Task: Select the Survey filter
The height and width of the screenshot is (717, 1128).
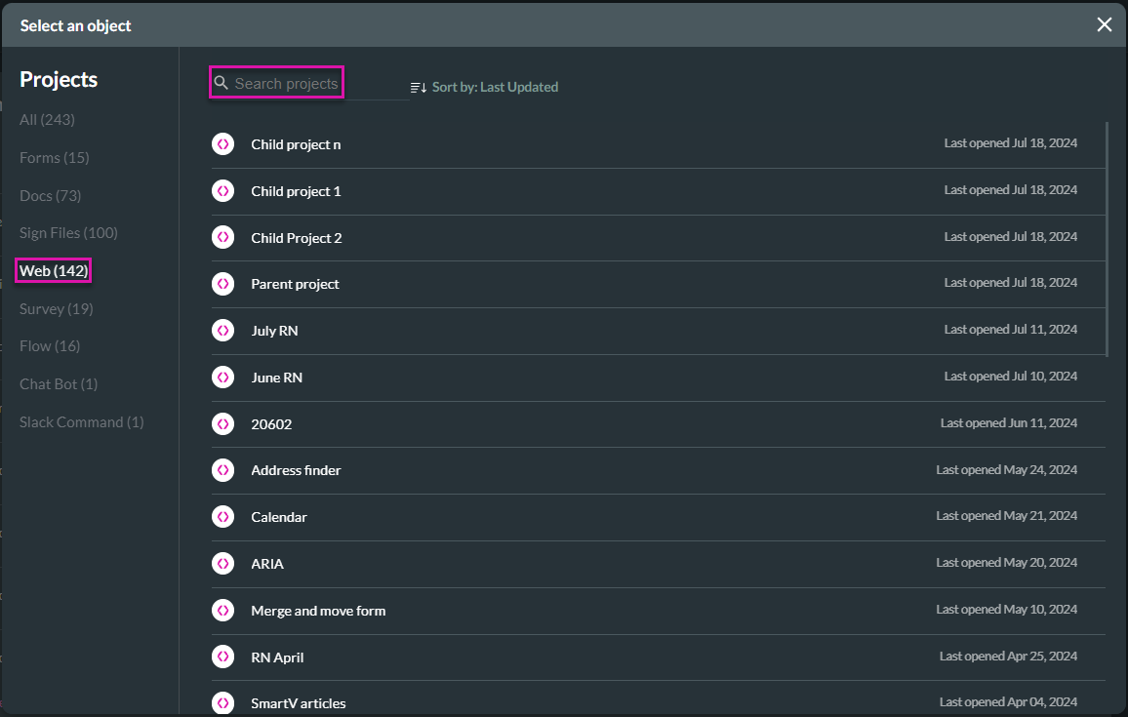Action: tap(56, 308)
